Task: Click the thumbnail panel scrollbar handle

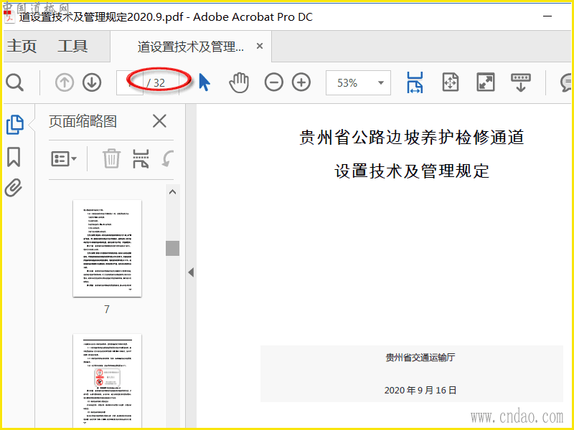Action: 172,248
